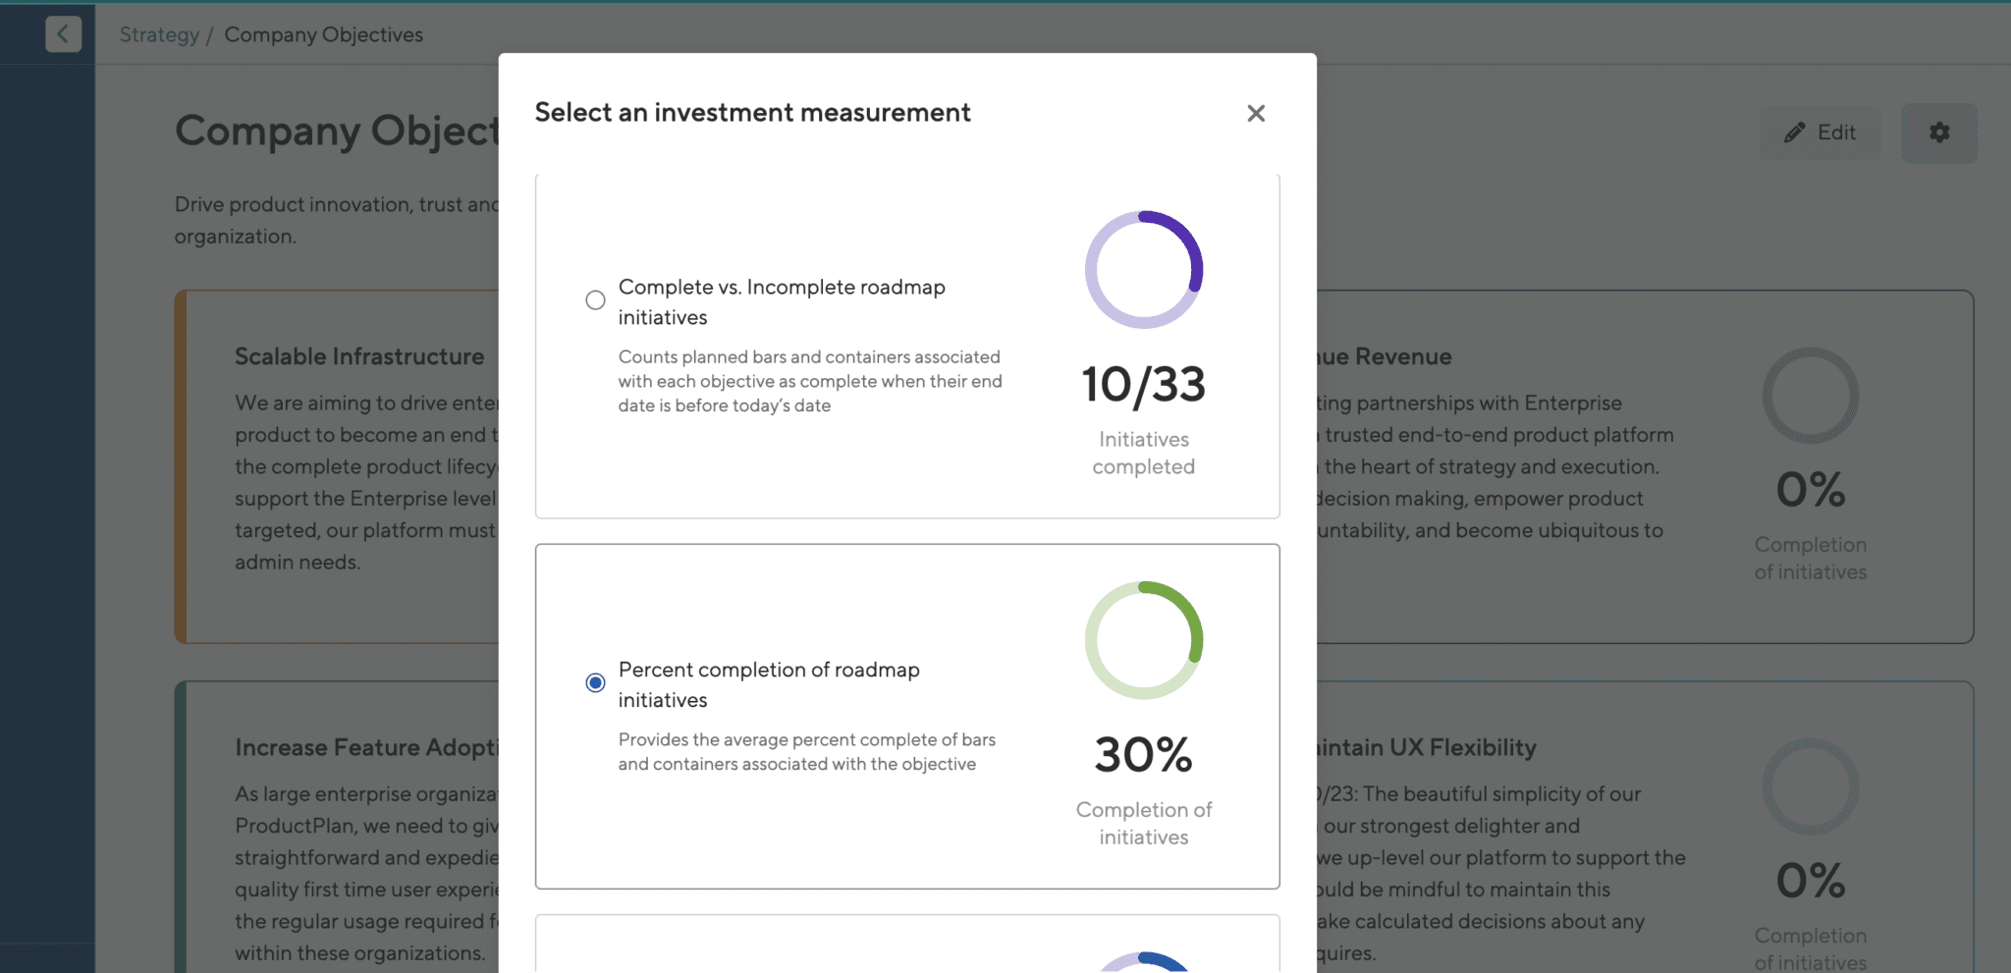Select Complete vs. Incomplete roadmap initiatives
Screen dimensions: 2011x973
[595, 299]
